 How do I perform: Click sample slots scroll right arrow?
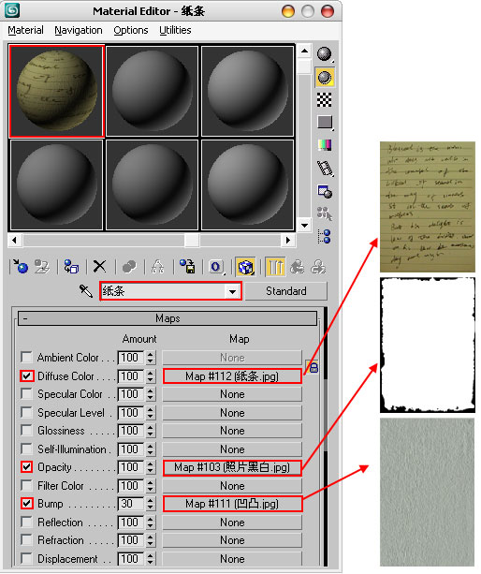(x=288, y=240)
